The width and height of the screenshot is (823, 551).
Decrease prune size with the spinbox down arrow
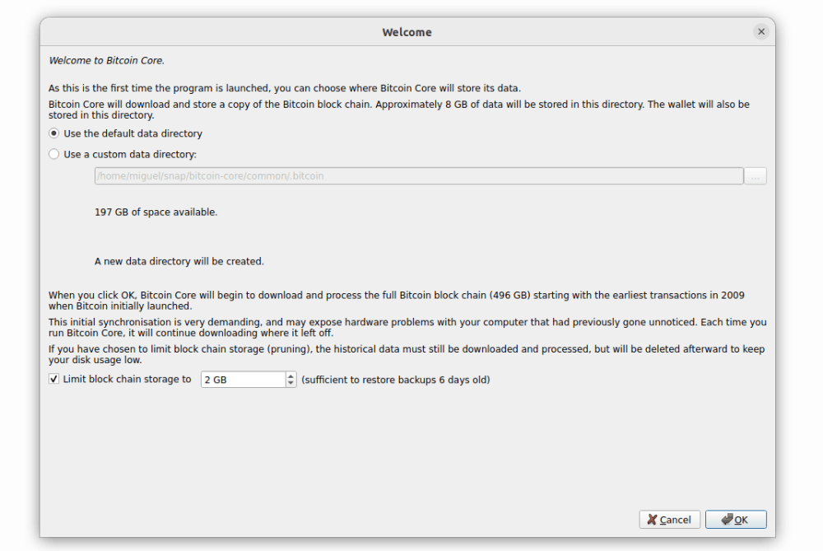(x=291, y=383)
